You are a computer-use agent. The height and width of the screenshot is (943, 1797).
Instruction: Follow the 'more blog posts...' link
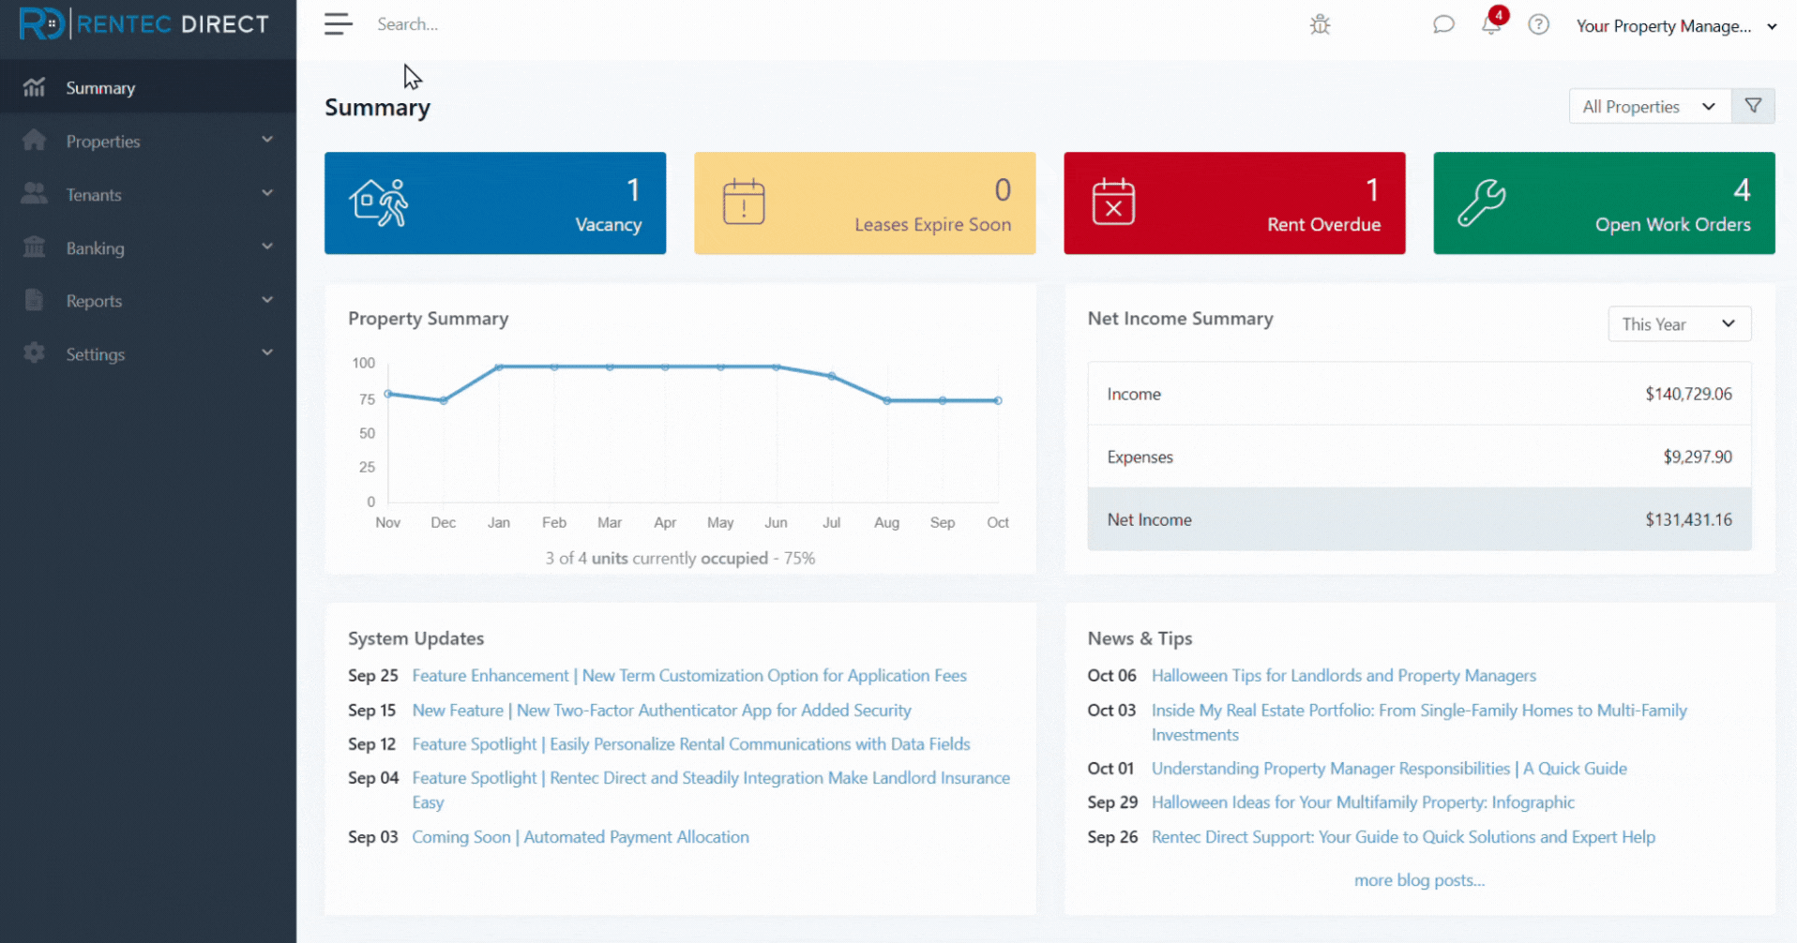tap(1418, 880)
